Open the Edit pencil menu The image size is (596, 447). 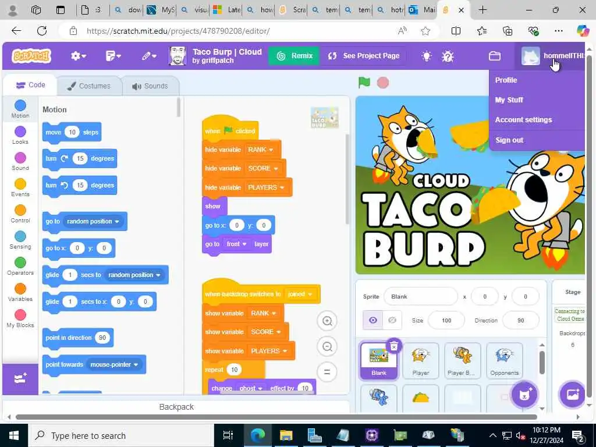point(149,56)
